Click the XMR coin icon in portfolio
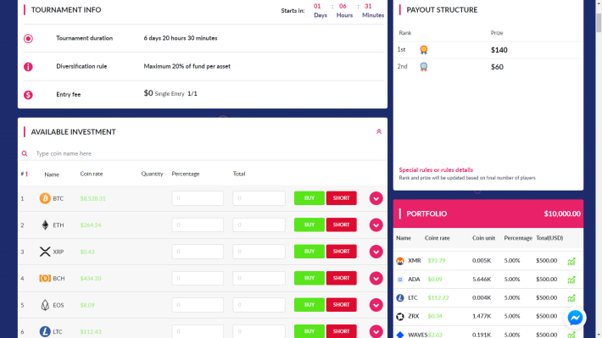 point(400,261)
